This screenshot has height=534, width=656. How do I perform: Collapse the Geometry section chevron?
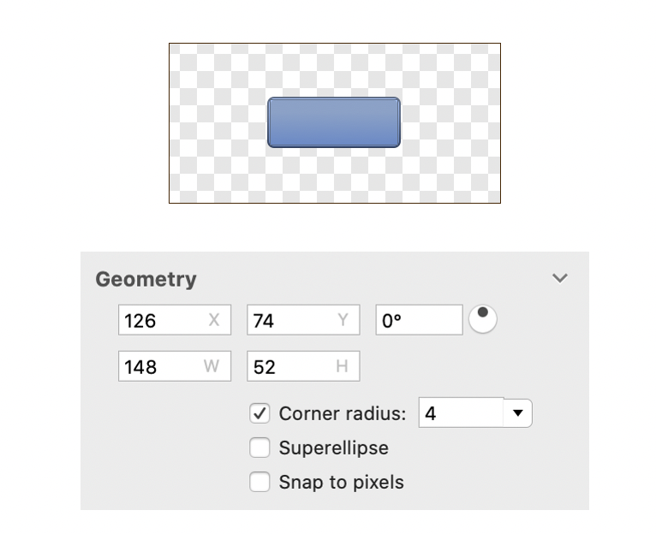click(x=560, y=278)
